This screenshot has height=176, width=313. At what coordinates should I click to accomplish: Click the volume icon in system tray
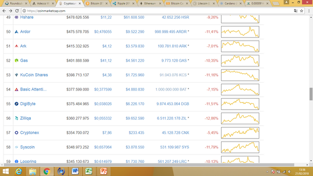point(290,172)
